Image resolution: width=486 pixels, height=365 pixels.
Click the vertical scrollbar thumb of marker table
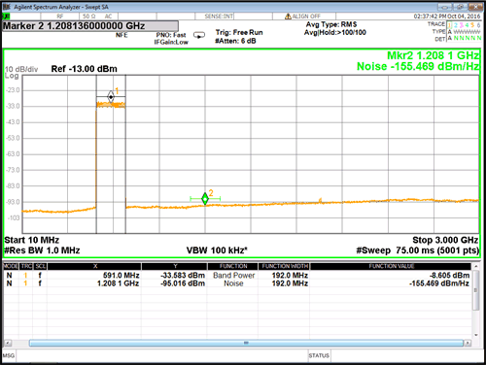pyautogui.click(x=476, y=290)
